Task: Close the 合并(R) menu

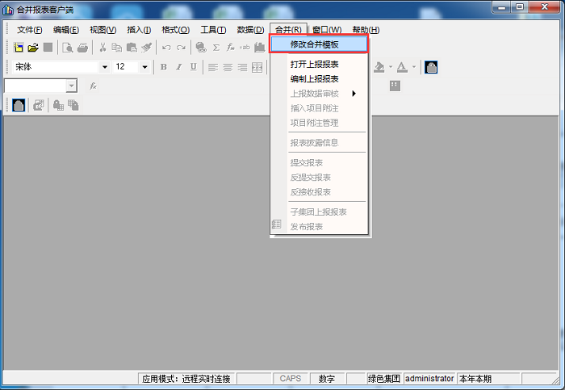Action: (288, 30)
